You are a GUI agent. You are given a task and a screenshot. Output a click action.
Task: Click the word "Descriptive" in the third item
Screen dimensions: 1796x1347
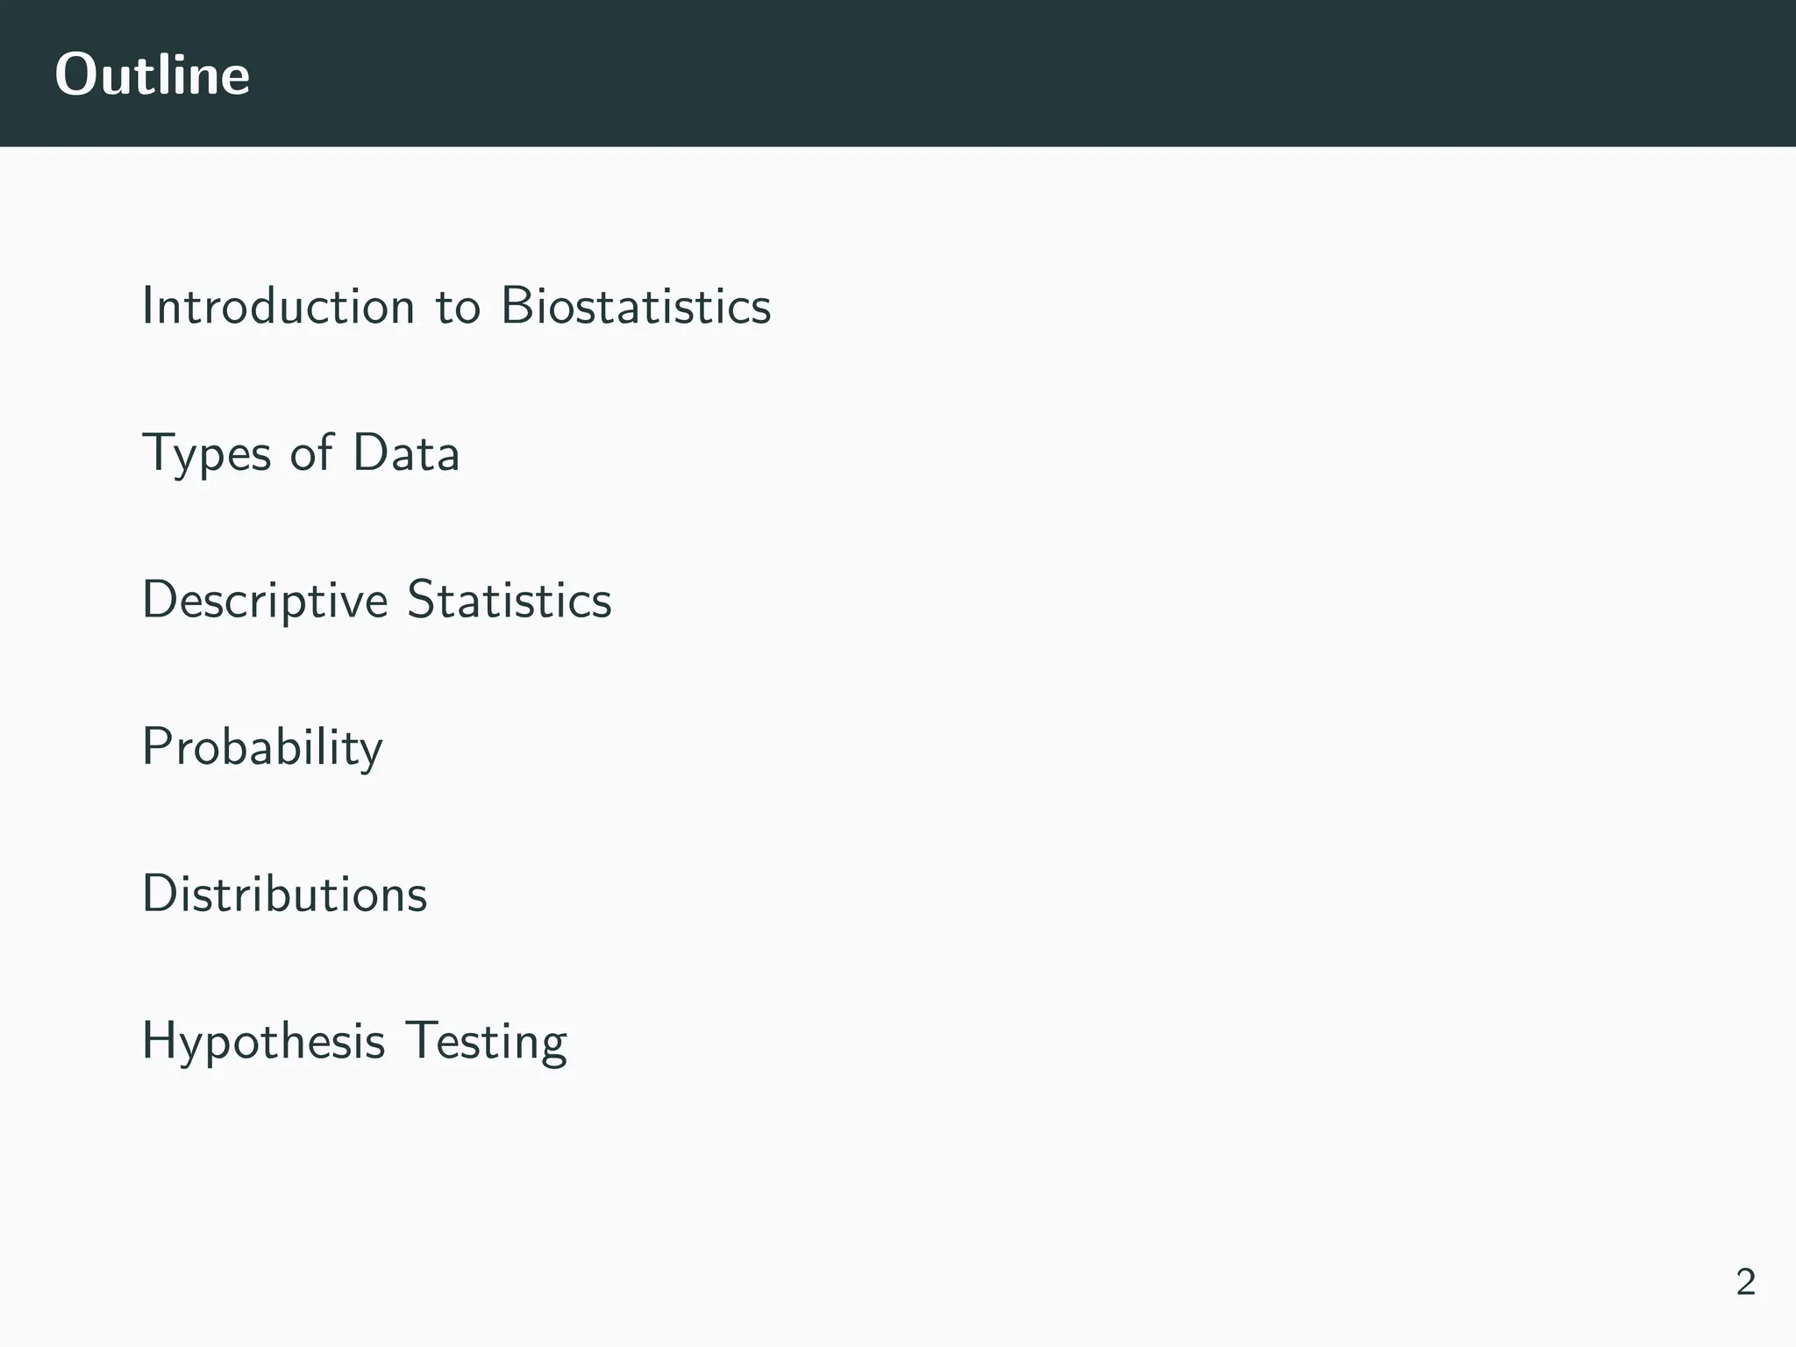pyautogui.click(x=265, y=602)
